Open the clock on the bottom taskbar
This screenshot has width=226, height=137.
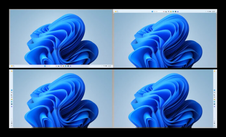pos(109,66)
